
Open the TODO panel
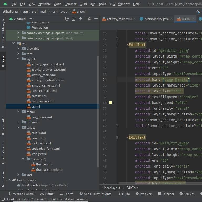click(x=124, y=194)
